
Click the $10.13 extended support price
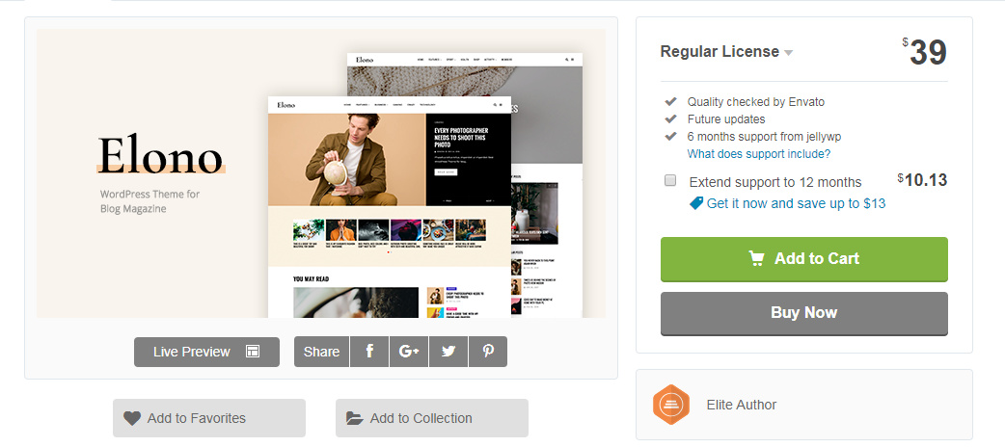click(922, 180)
